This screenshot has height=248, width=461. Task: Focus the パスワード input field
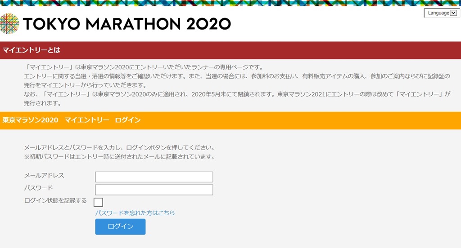click(154, 190)
